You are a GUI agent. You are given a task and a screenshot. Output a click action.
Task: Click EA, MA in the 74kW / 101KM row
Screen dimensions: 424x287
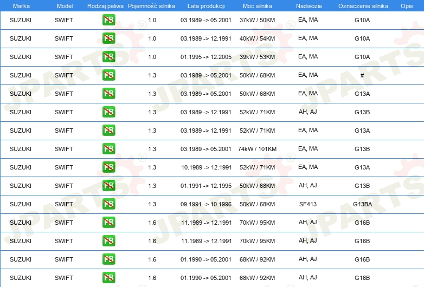[308, 148]
